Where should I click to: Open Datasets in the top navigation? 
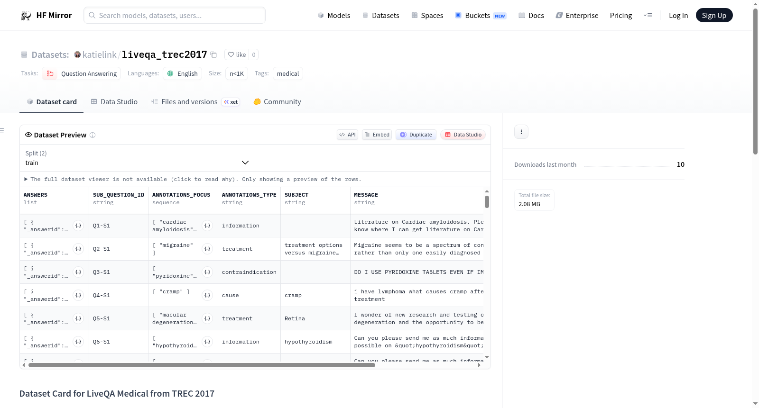[x=380, y=16]
